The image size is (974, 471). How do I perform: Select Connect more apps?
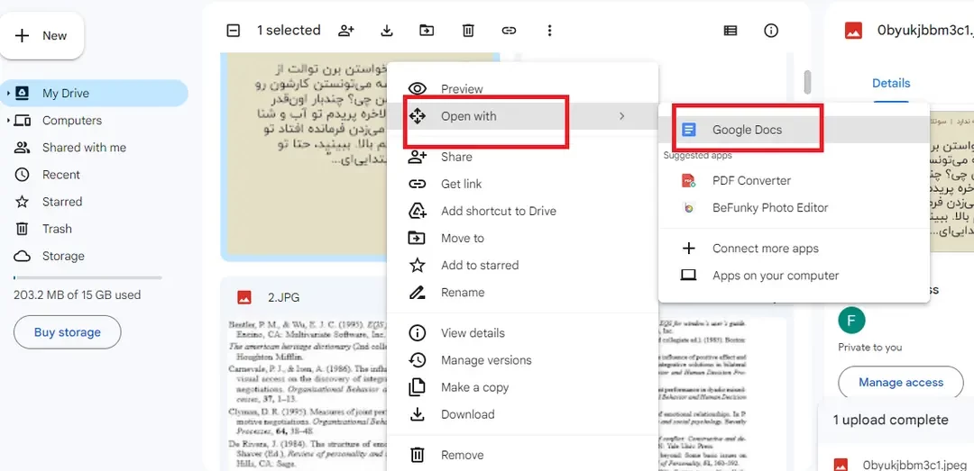(794, 249)
